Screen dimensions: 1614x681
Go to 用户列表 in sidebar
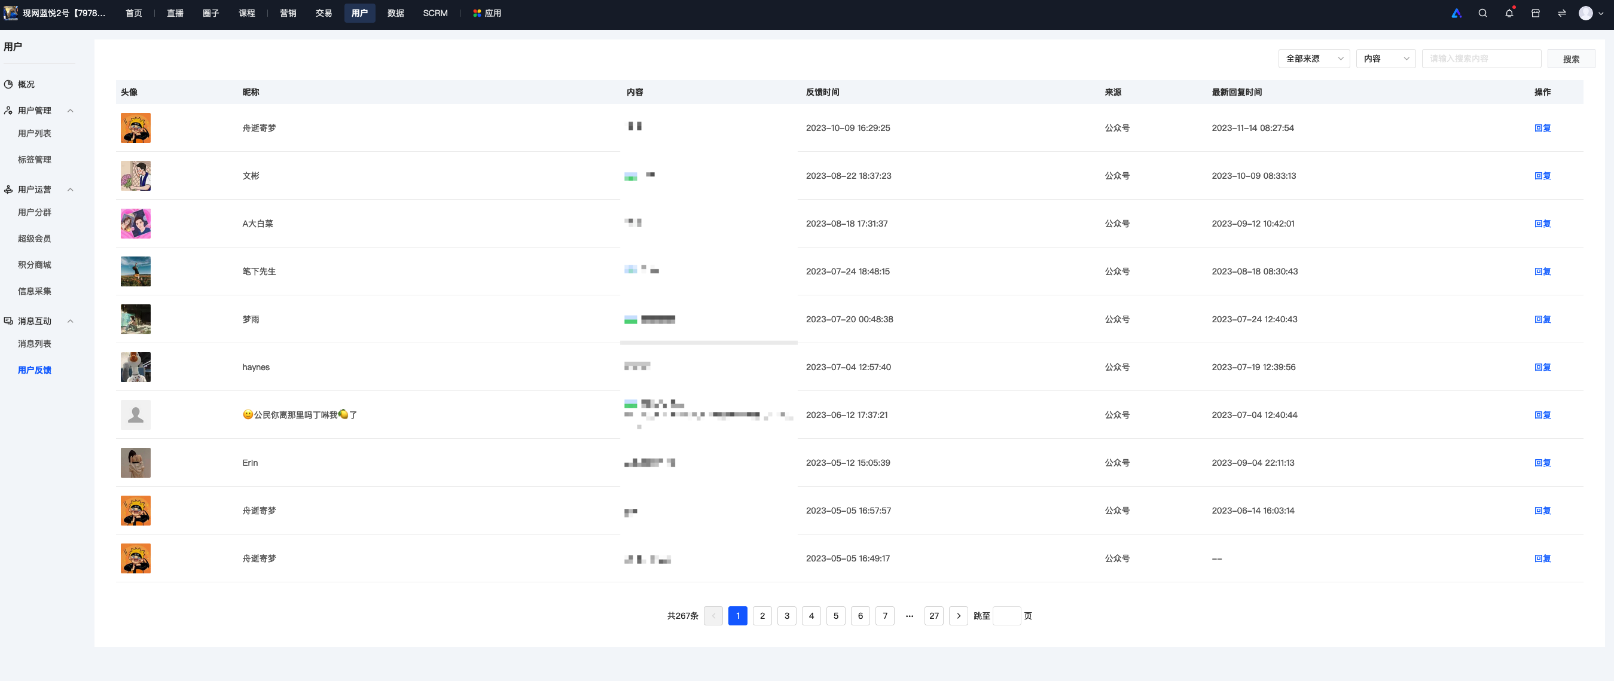click(35, 133)
